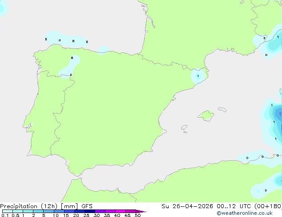Click the '50' legend scale value
The image size is (282, 217).
click(138, 215)
